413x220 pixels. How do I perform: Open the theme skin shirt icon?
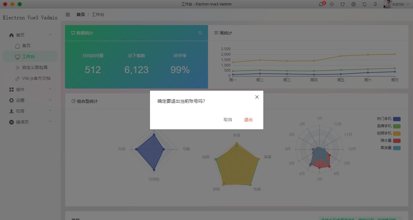[x=343, y=4]
